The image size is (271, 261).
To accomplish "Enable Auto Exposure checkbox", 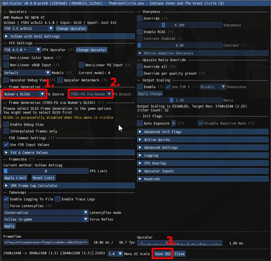I will pyautogui.click(x=140, y=123).
